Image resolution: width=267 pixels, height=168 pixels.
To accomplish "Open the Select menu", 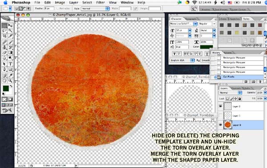I will [x=87, y=2].
